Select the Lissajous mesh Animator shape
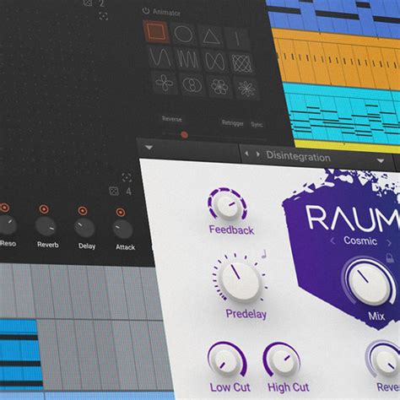The image size is (400, 400). [x=241, y=63]
